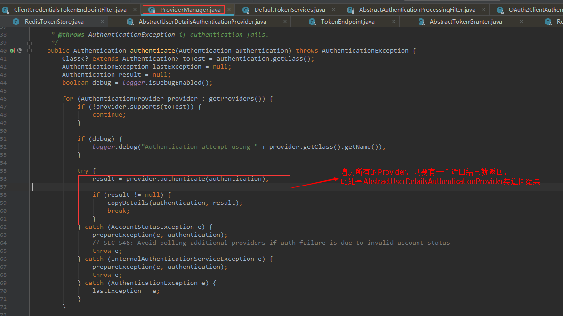This screenshot has height=316, width=563.
Task: Click the class icon on ProviderManager.java tab
Action: [152, 10]
